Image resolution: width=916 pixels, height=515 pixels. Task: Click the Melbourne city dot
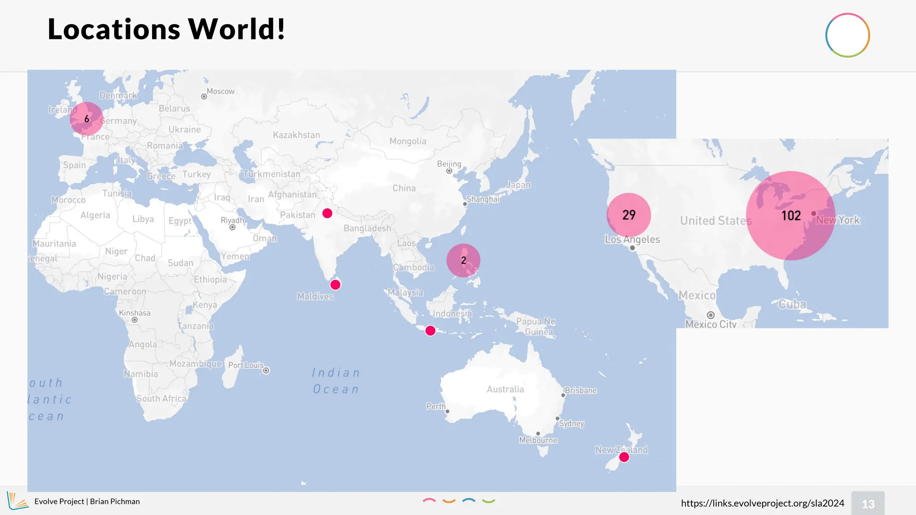pos(538,434)
